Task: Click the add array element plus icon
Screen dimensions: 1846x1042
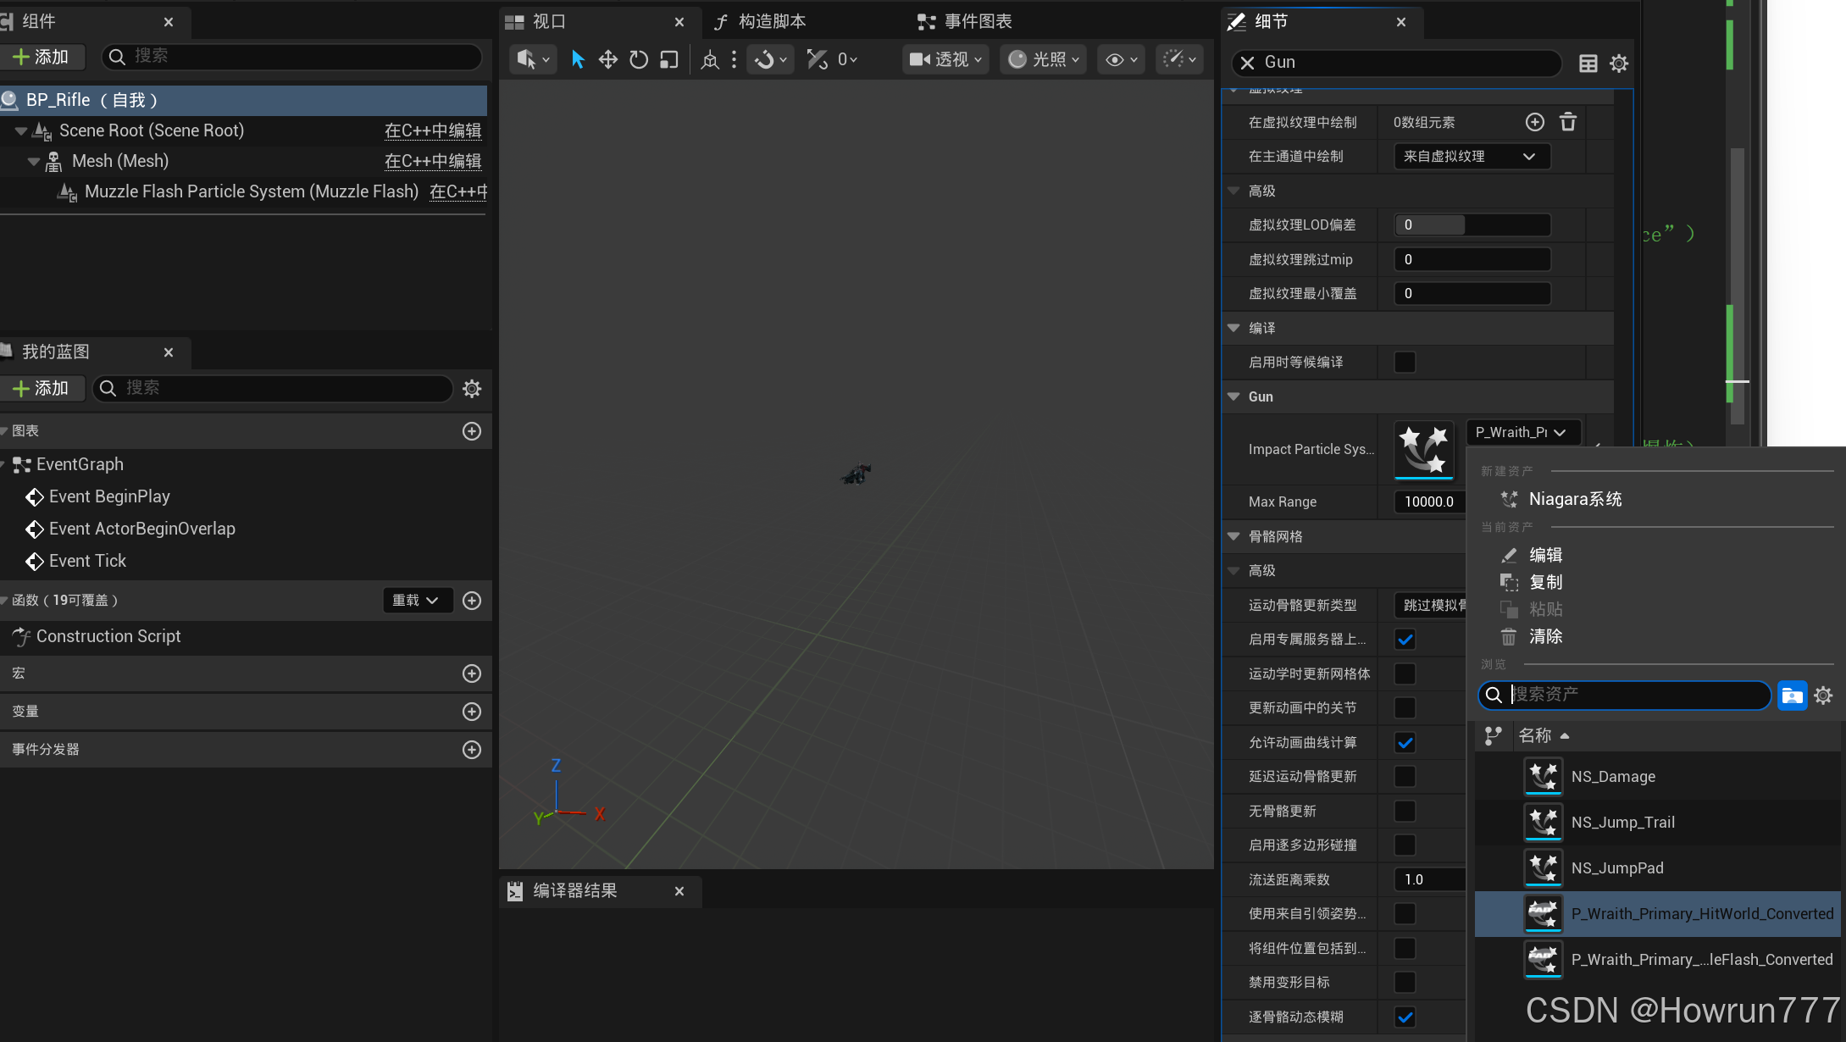Action: (1534, 122)
